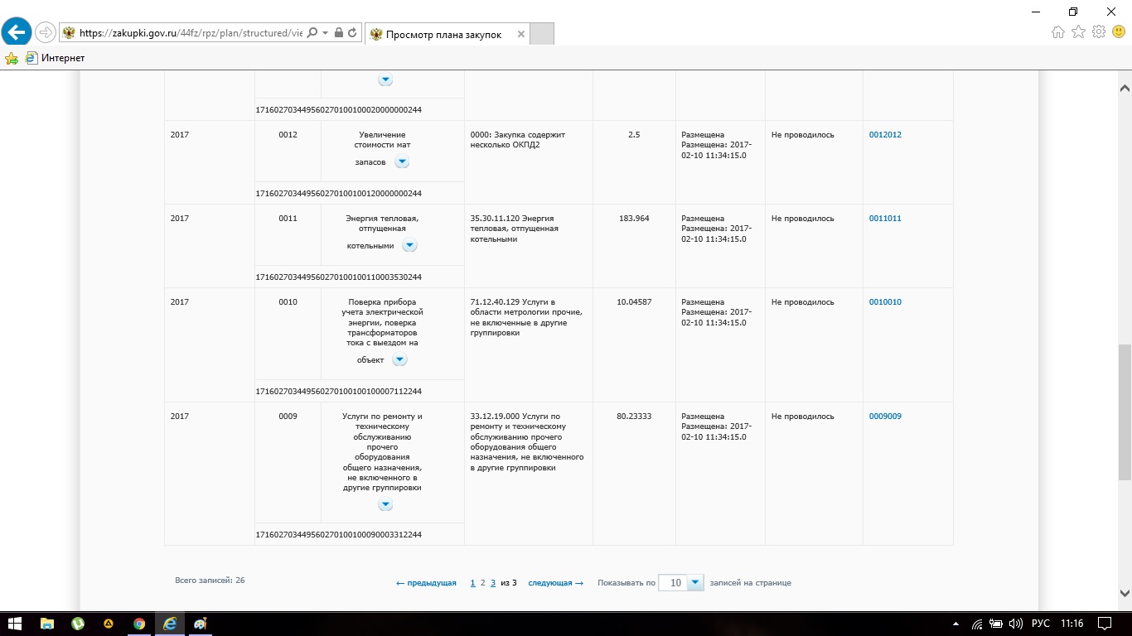Screen dimensions: 1132x636
Task: Open the Favorites star icon
Action: 1078,32
